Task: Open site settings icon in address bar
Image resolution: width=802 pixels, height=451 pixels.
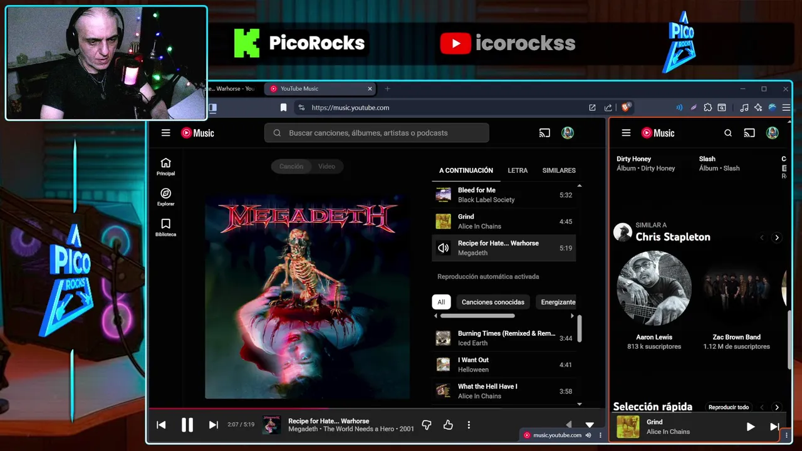Action: tap(301, 108)
